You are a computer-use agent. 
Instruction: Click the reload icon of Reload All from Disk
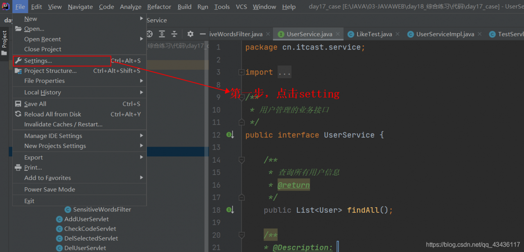[18, 114]
